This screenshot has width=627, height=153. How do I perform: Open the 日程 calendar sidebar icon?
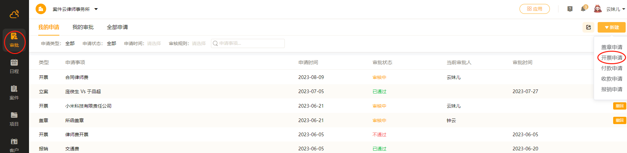(x=14, y=66)
